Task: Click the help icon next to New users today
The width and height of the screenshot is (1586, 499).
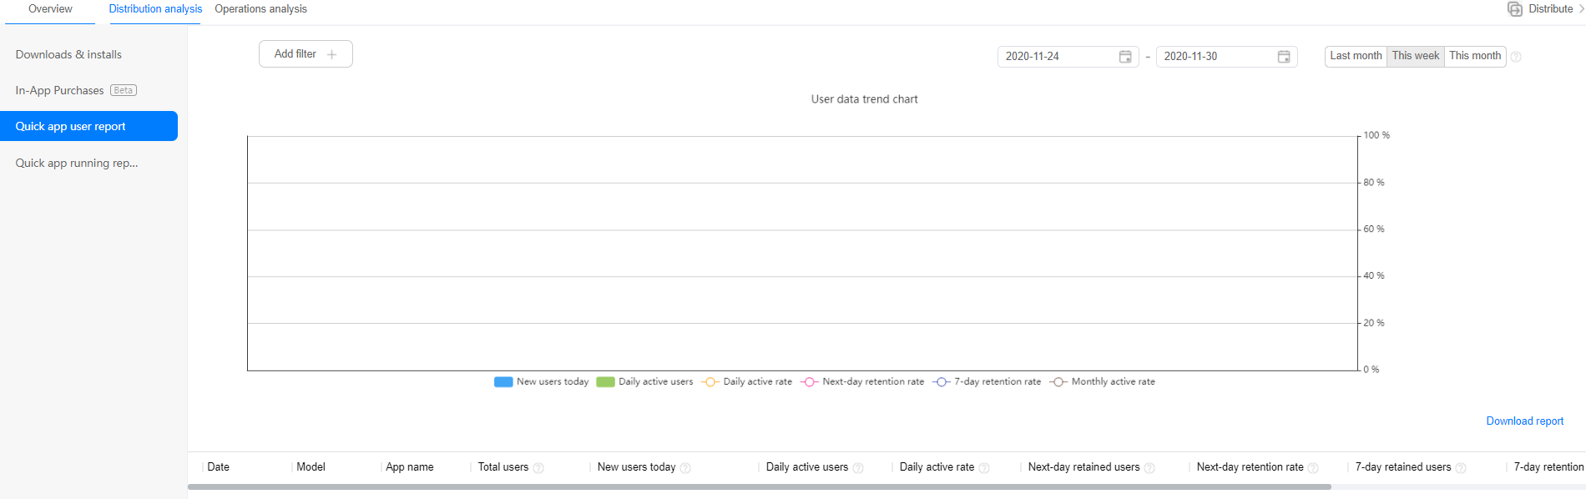Action: tap(685, 468)
